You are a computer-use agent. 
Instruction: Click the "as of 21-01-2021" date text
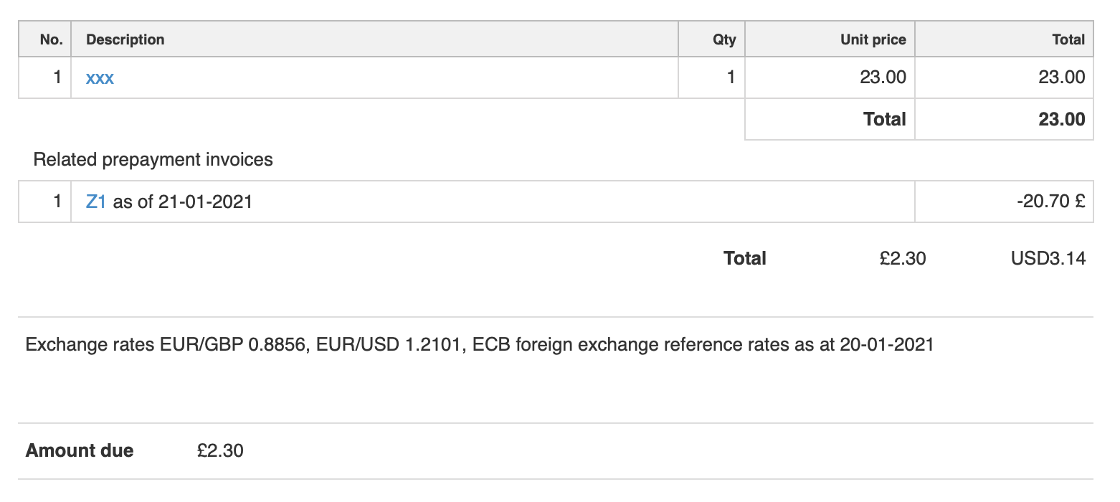pyautogui.click(x=183, y=202)
